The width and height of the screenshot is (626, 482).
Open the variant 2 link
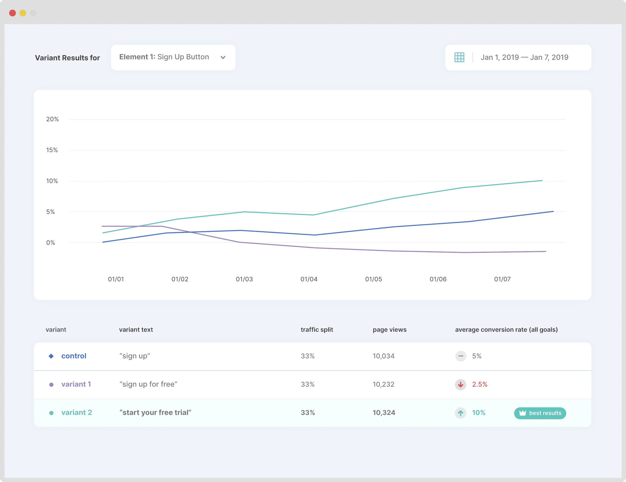(77, 412)
